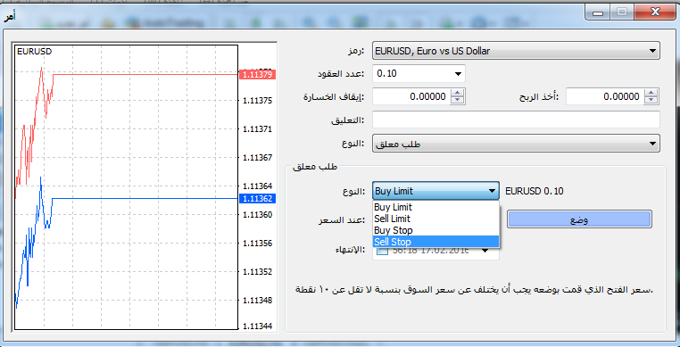Click the take profit value field
Screen dimensions: 680x347
(604, 96)
